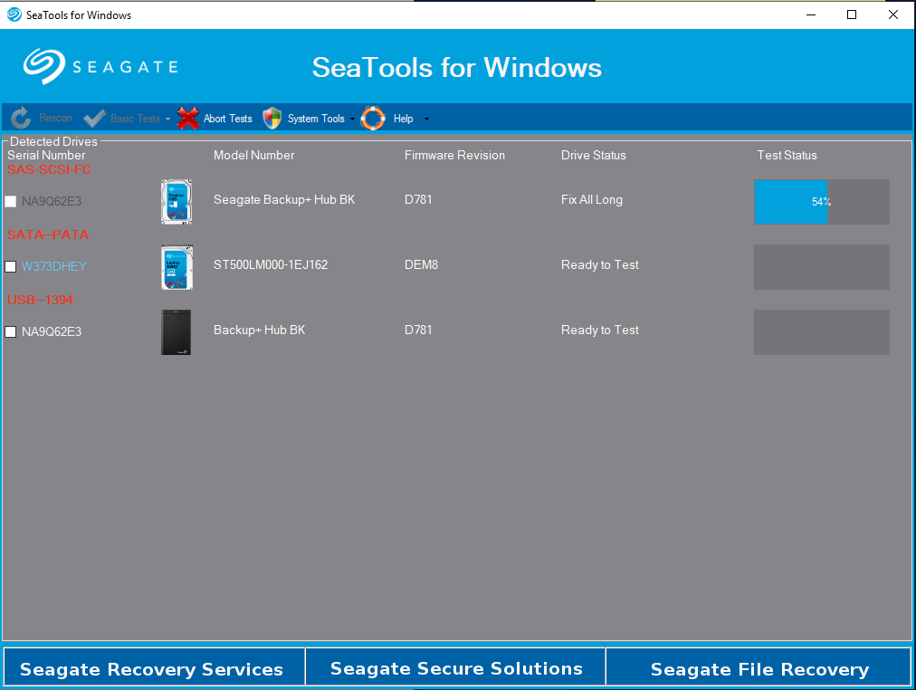The image size is (916, 690).
Task: Check the NA9Q62E3 drive under USB-1394
Action: (11, 331)
